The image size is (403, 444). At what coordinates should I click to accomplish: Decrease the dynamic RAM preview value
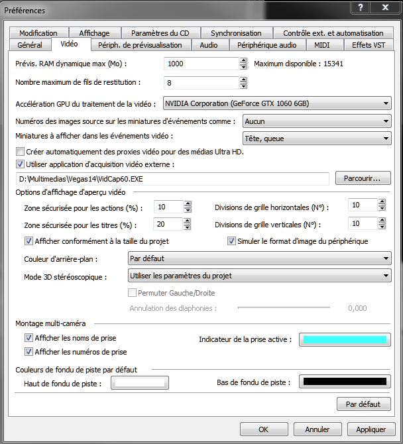[243, 67]
